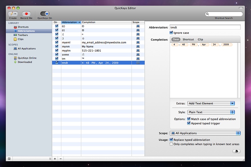
Task: Enable Only completes in known text areas
Action: pyautogui.click(x=171, y=144)
